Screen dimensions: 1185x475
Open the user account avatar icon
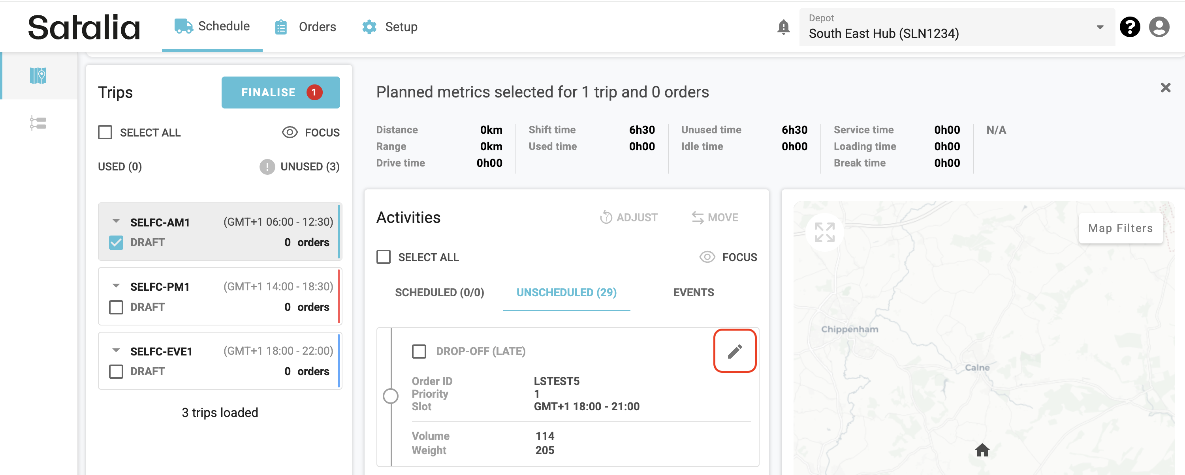1159,27
